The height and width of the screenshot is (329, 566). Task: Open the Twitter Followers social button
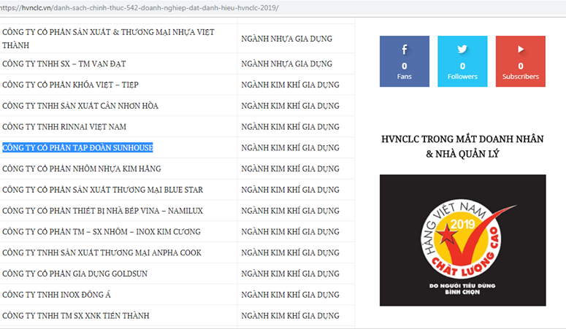click(462, 61)
